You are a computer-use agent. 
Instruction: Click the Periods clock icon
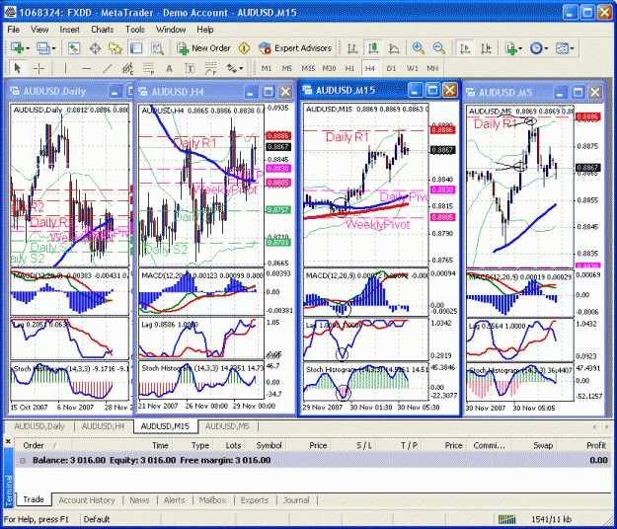click(x=536, y=48)
